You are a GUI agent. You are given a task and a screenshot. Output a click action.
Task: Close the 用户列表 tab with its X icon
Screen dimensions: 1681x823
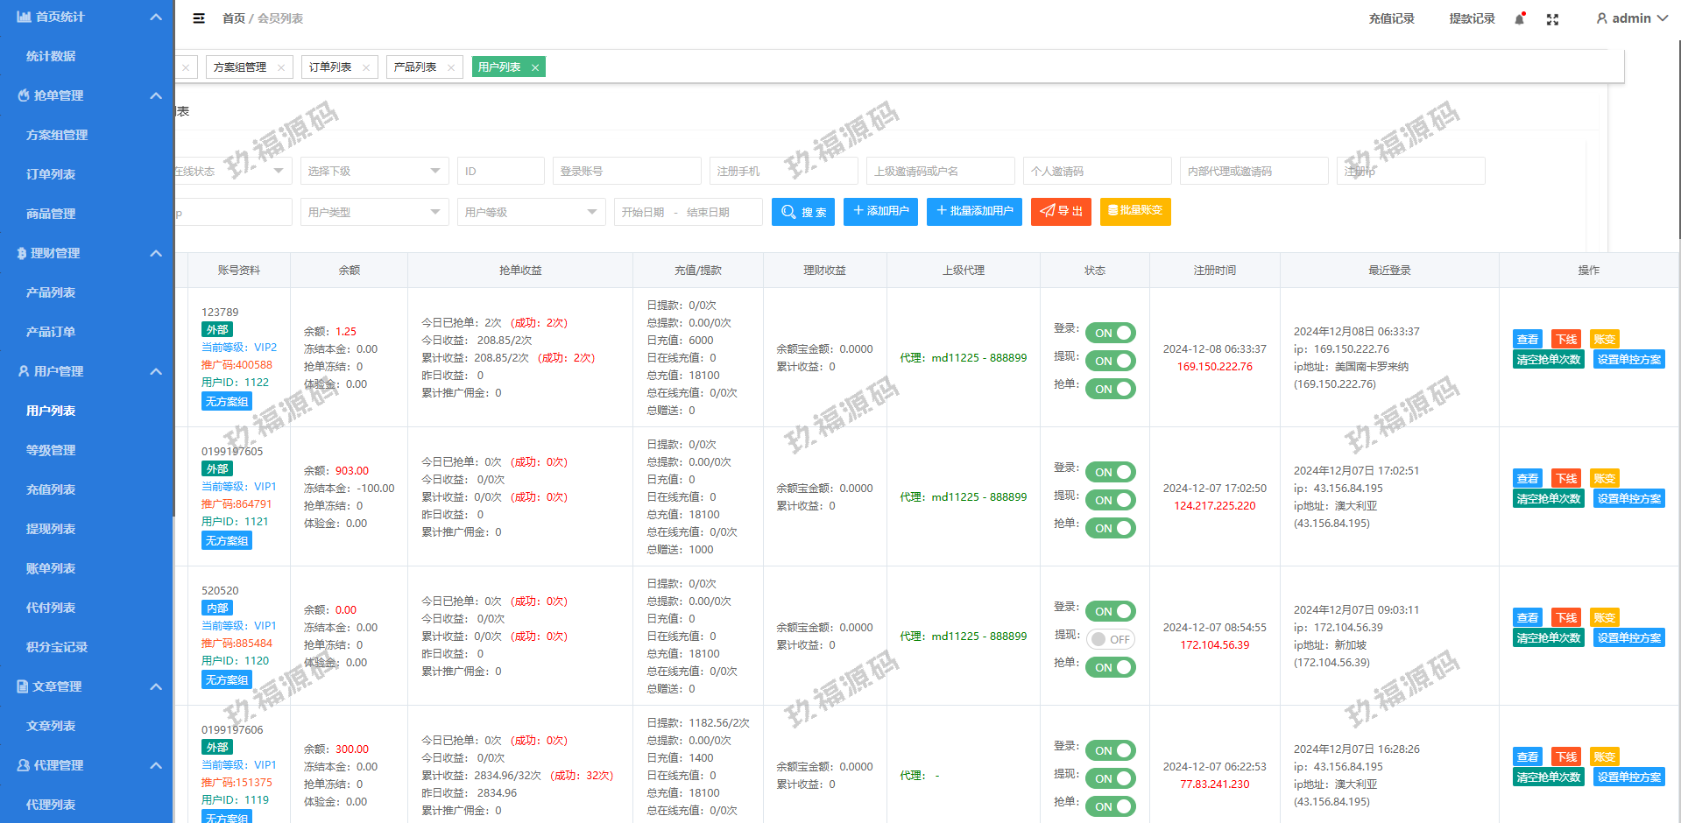pyautogui.click(x=535, y=67)
